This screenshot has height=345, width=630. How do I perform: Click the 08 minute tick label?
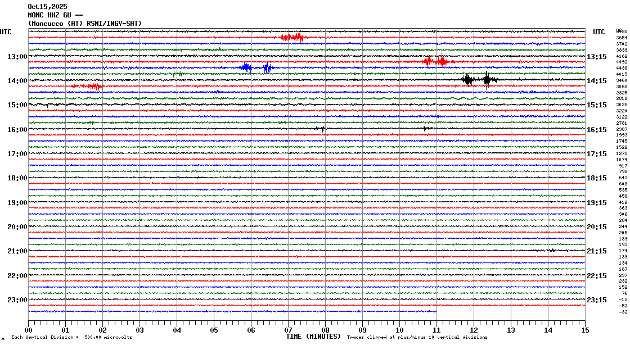click(326, 330)
